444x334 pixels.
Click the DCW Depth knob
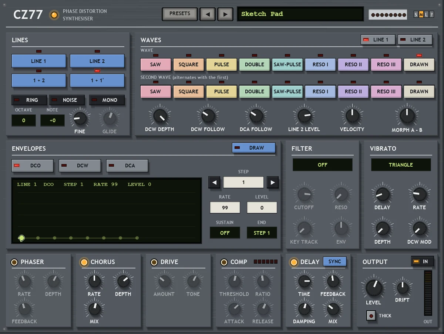pyautogui.click(x=159, y=116)
